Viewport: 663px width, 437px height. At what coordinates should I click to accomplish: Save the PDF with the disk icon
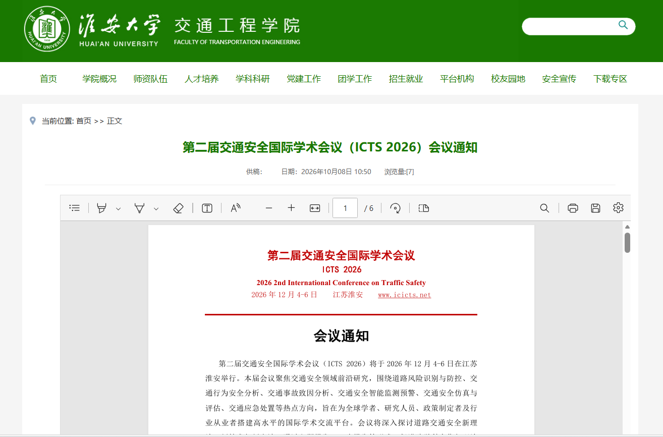coord(595,208)
